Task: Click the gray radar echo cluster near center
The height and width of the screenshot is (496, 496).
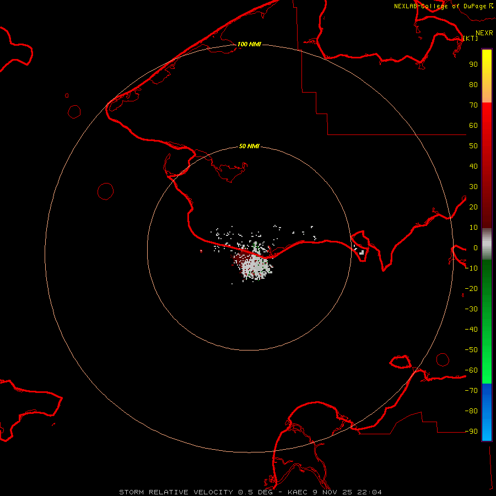Action: coord(256,266)
